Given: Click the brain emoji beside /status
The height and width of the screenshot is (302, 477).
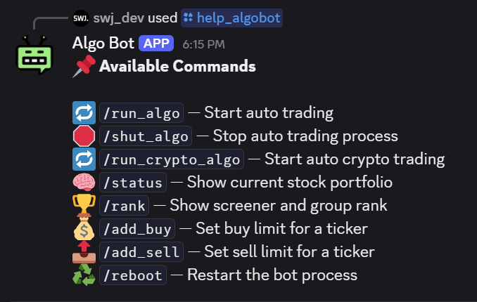Looking at the screenshot, I should (x=84, y=183).
